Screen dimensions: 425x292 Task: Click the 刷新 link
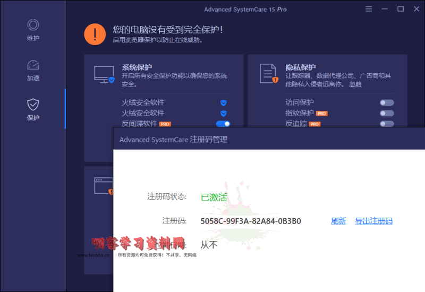pyautogui.click(x=338, y=221)
